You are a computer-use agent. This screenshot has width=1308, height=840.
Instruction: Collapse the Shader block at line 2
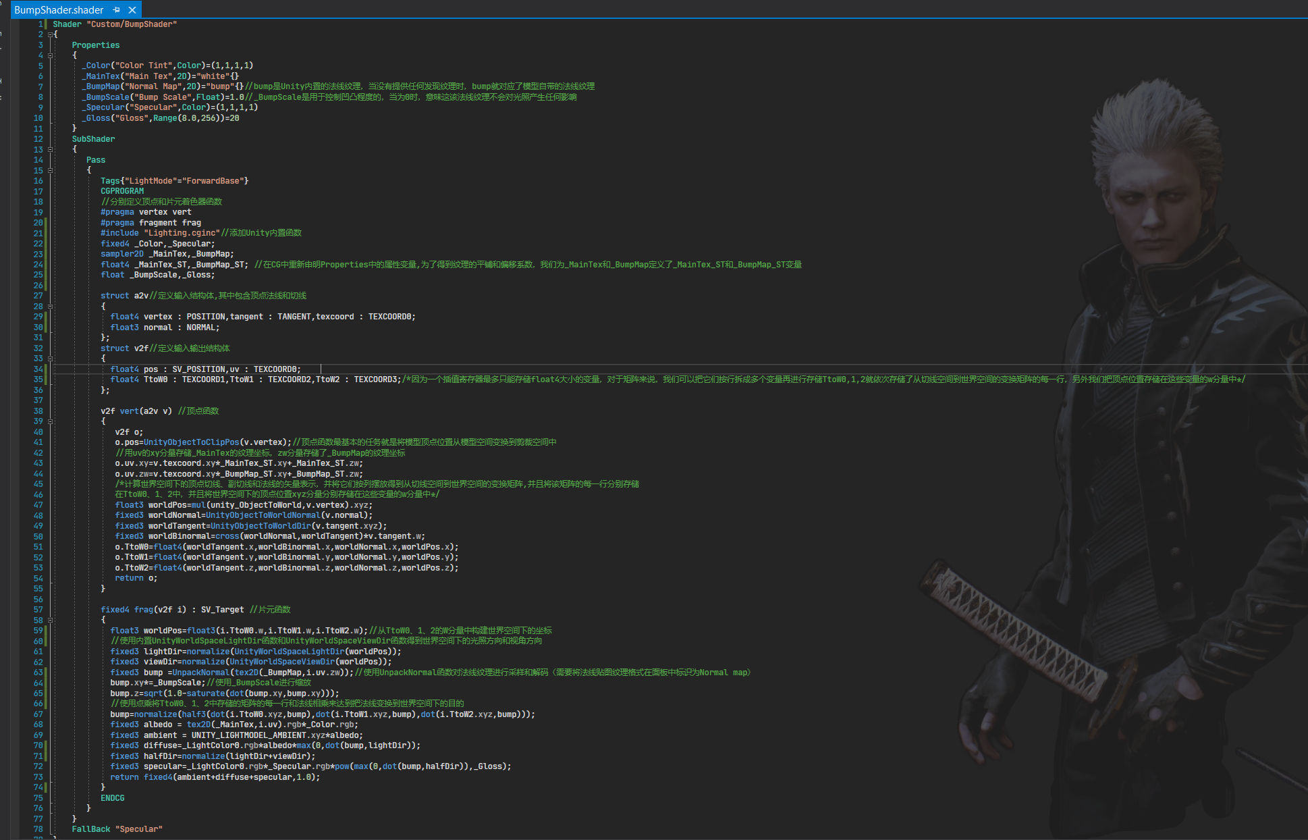(51, 34)
